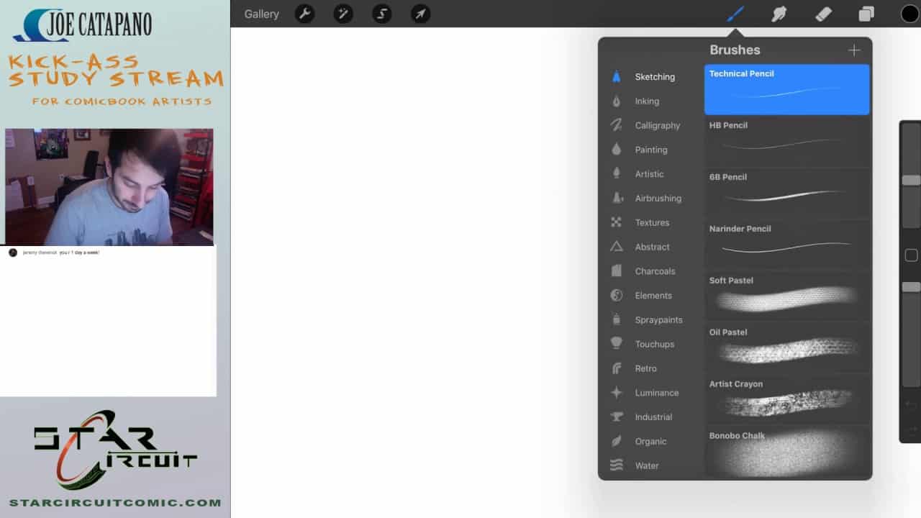Select the Transform arrow tool
Viewport: 921px width, 518px height.
tap(420, 14)
